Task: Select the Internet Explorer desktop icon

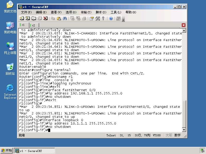Action: 10,91
